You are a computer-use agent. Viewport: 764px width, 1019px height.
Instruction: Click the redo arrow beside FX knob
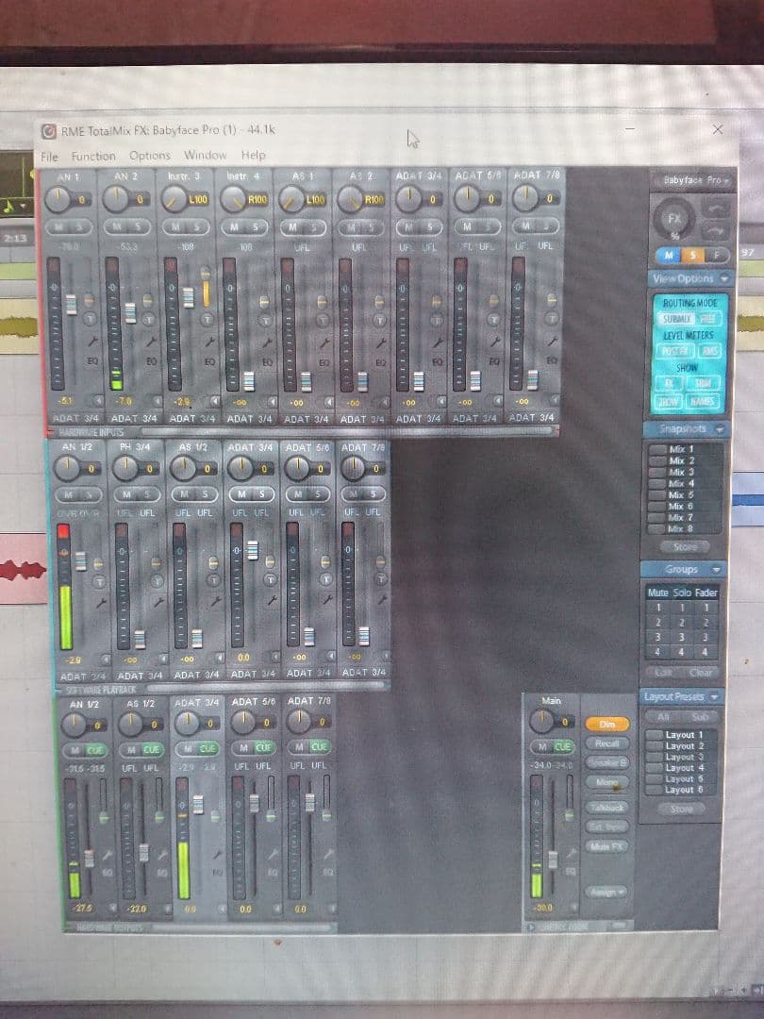pyautogui.click(x=715, y=230)
